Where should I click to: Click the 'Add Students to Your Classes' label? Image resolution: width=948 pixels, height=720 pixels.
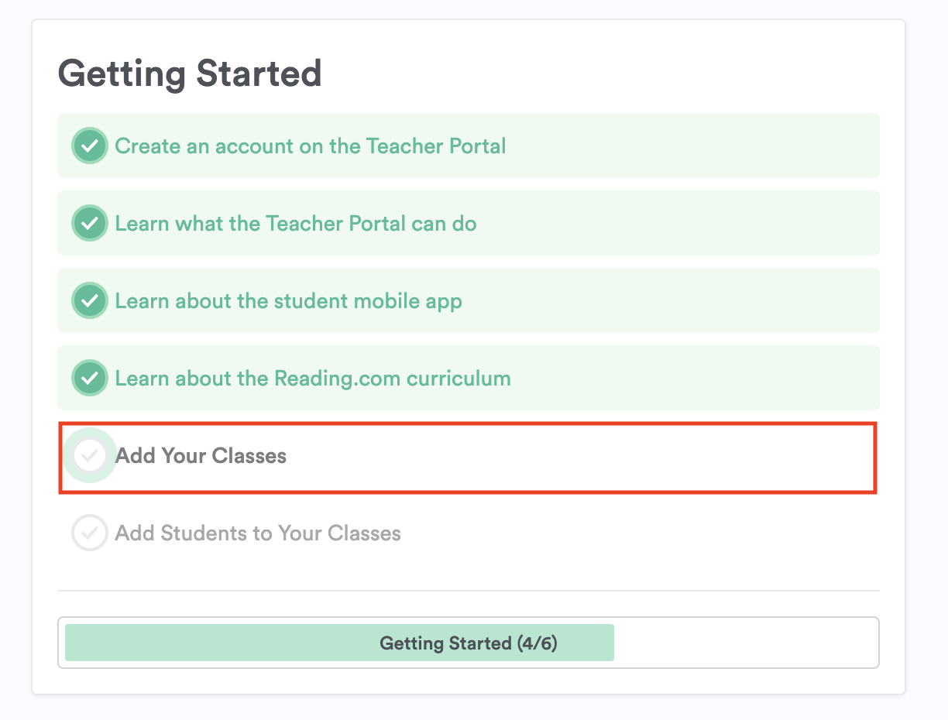pos(258,533)
